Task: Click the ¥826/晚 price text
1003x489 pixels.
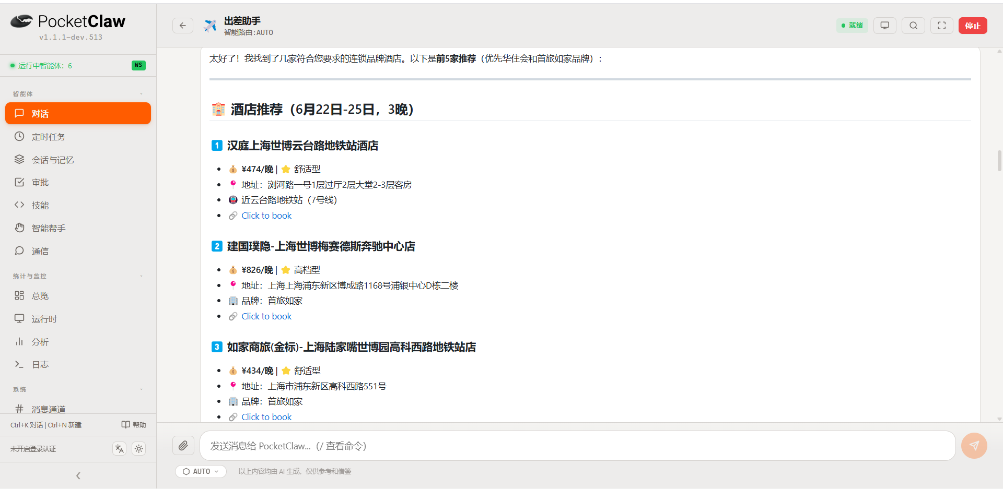Action: (x=257, y=270)
